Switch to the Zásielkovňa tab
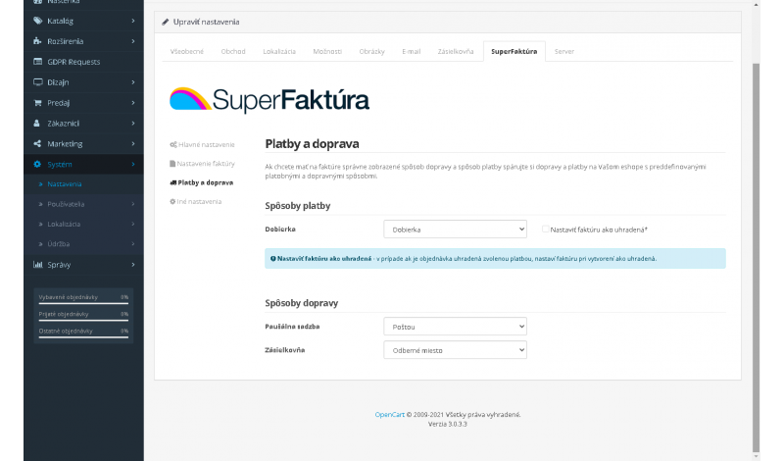Screen dimensions: 784x461 tap(456, 52)
